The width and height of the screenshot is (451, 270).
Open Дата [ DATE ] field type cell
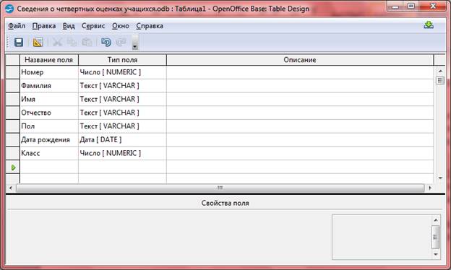click(x=122, y=139)
